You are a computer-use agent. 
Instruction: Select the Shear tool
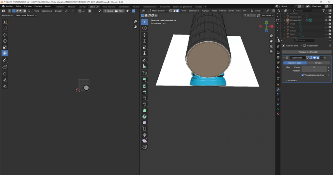(145, 141)
